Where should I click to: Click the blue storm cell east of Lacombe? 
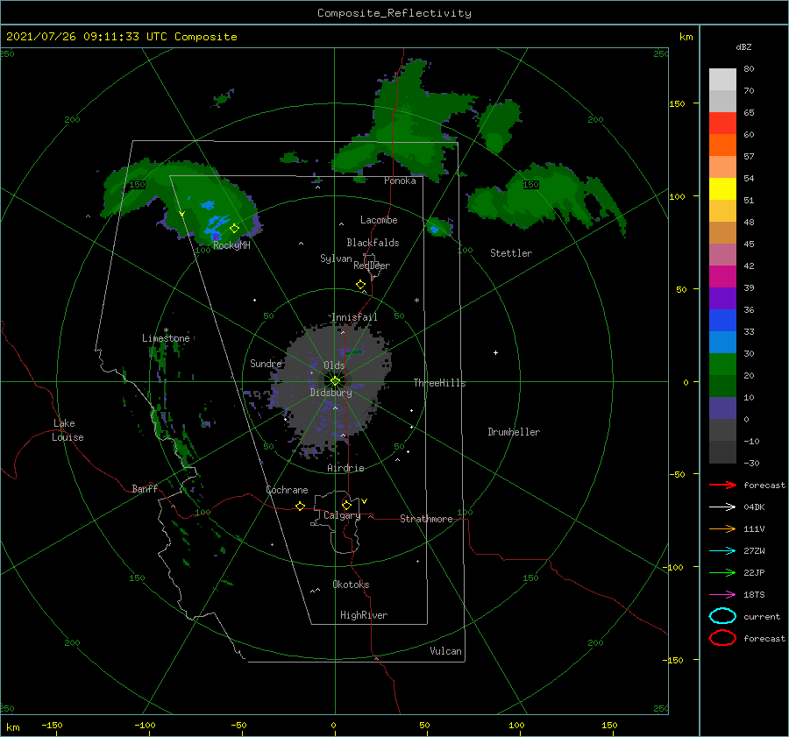(434, 230)
